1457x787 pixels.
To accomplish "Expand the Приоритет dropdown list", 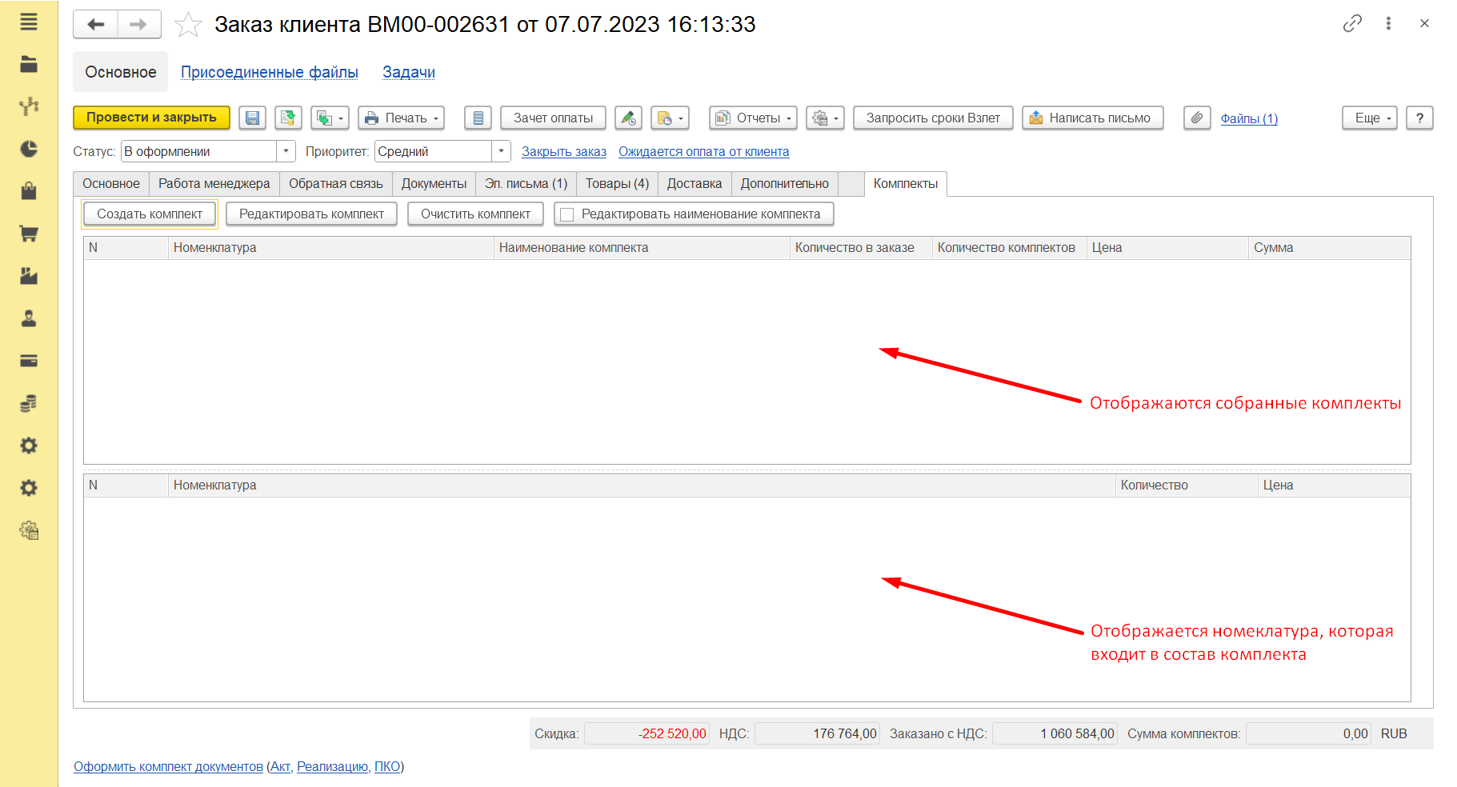I will [501, 151].
